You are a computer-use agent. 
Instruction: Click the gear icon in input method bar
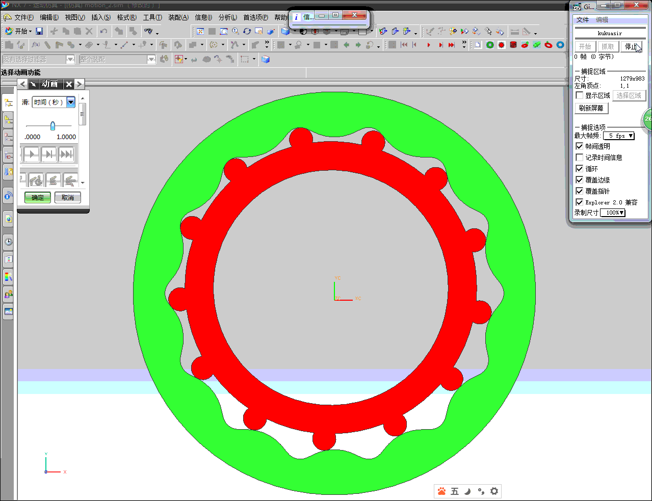point(494,491)
